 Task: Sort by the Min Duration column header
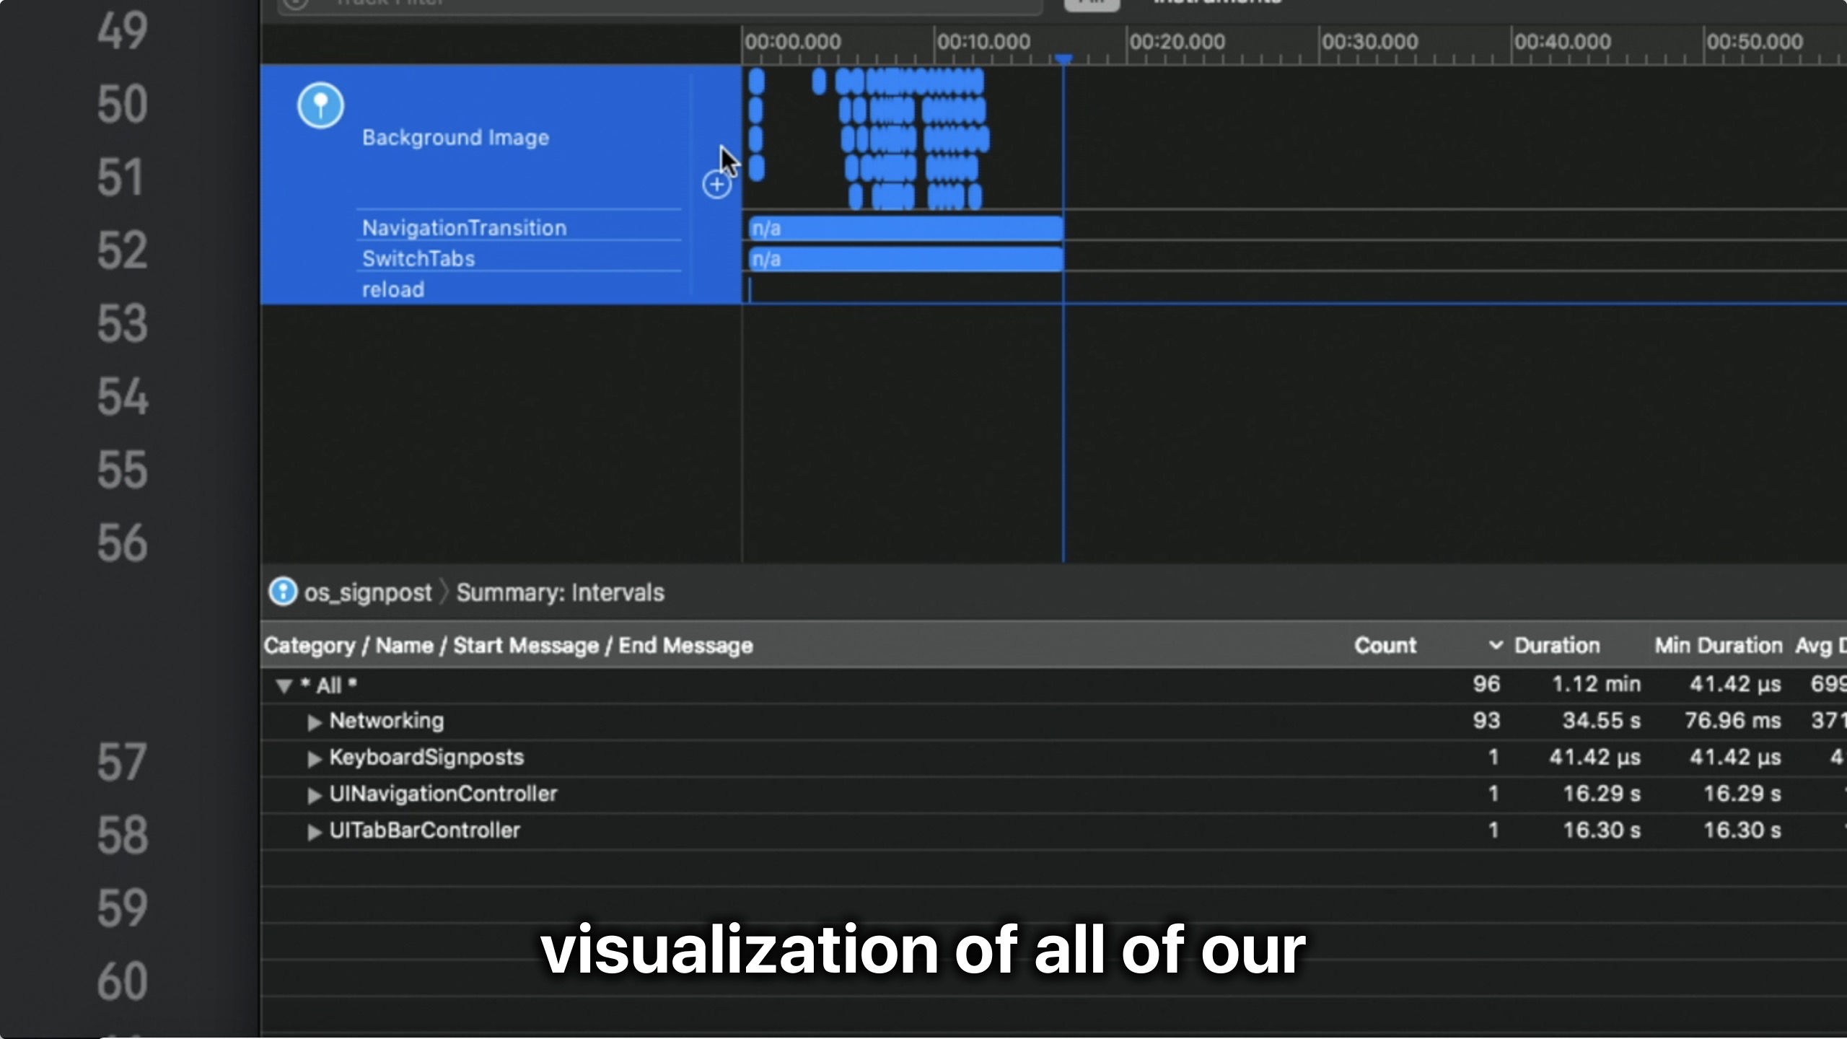(x=1718, y=645)
